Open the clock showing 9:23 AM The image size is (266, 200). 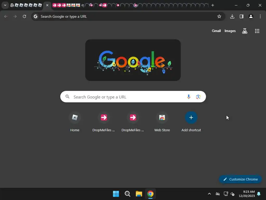(x=247, y=194)
